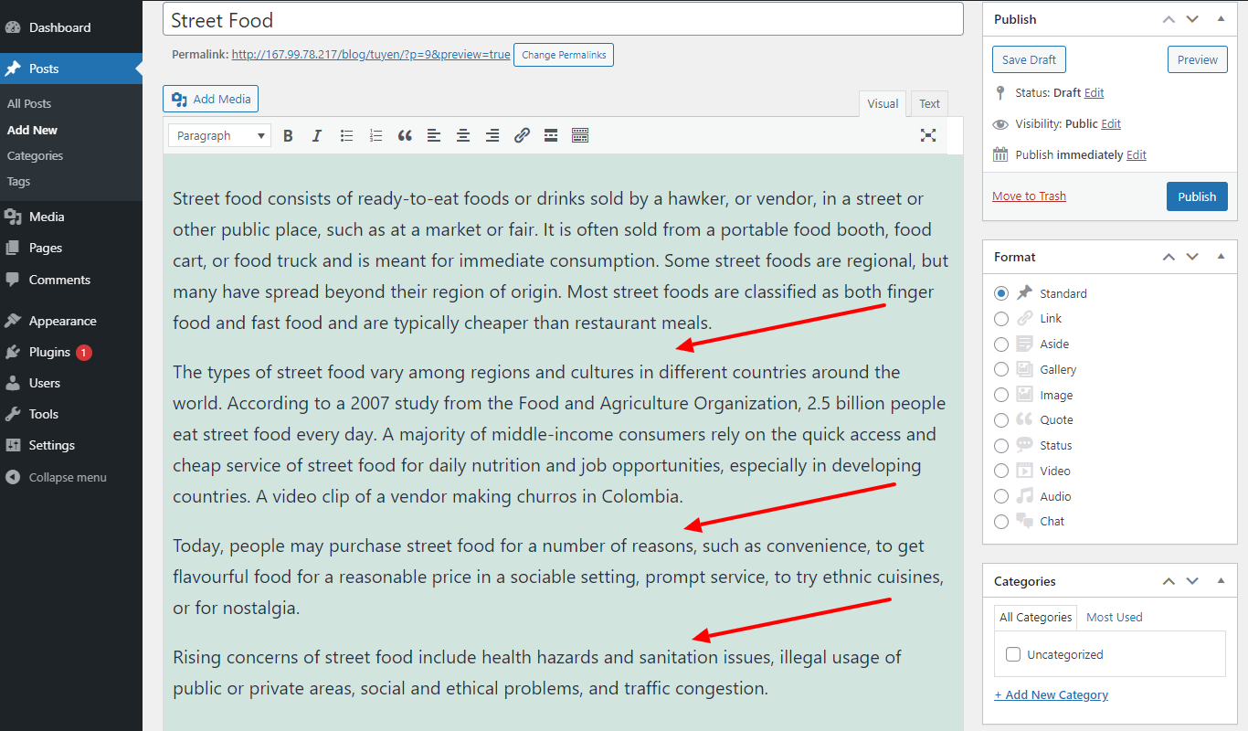Check the Uncategorized category

tap(1013, 654)
